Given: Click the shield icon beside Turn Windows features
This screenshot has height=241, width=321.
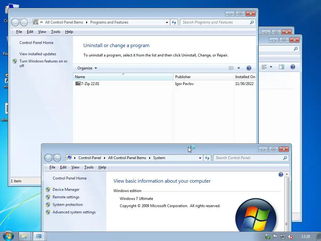Looking at the screenshot, I should pyautogui.click(x=15, y=61).
